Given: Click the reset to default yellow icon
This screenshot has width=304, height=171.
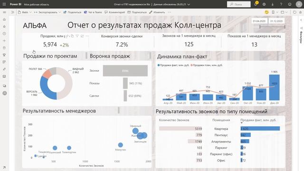Looking at the screenshot, I should coord(267,12).
